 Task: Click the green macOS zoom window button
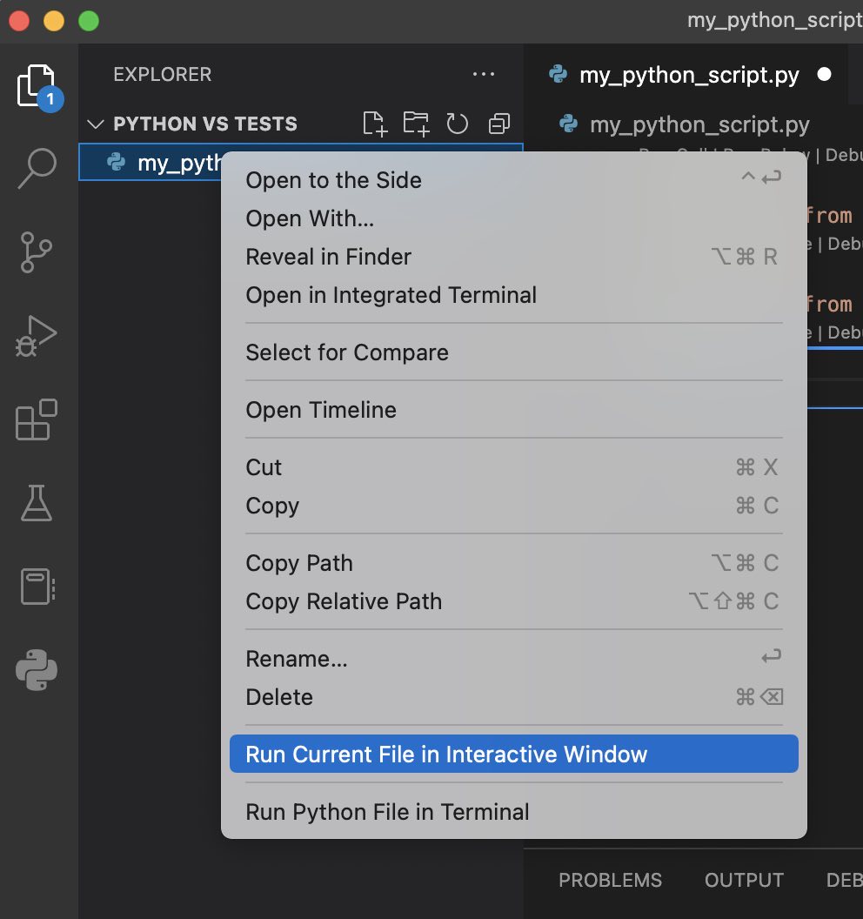pos(89,21)
